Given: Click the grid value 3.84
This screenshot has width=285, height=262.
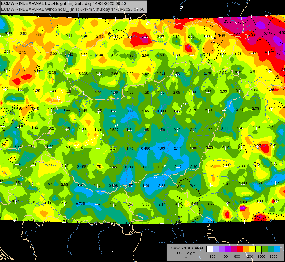Looking at the screenshot, I should (x=276, y=201).
